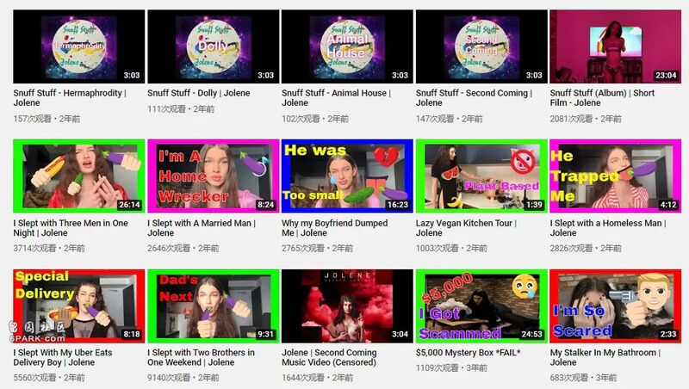Open the Snuff Stuff Album short film thumbnail
The height and width of the screenshot is (389, 689).
point(616,46)
